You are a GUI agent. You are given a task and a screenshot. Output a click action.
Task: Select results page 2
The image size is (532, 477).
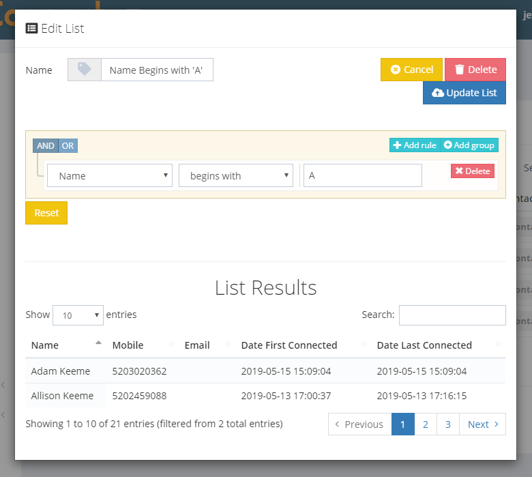click(x=426, y=424)
